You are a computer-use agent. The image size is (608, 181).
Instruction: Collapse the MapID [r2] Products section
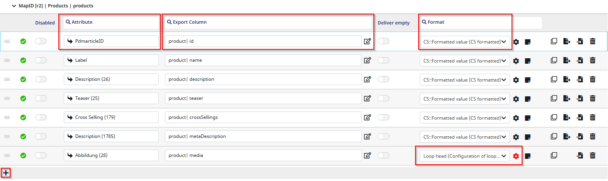[x=14, y=6]
